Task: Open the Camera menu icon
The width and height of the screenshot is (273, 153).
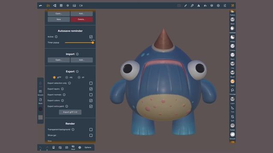Action: point(81,6)
